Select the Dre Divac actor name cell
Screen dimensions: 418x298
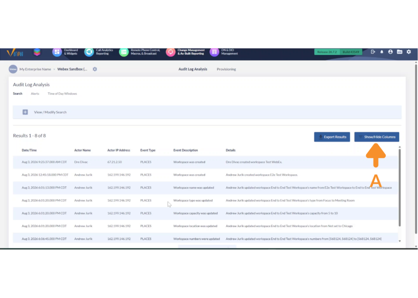(x=81, y=162)
